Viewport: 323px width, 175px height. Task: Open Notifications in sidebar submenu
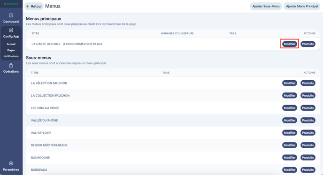click(11, 56)
